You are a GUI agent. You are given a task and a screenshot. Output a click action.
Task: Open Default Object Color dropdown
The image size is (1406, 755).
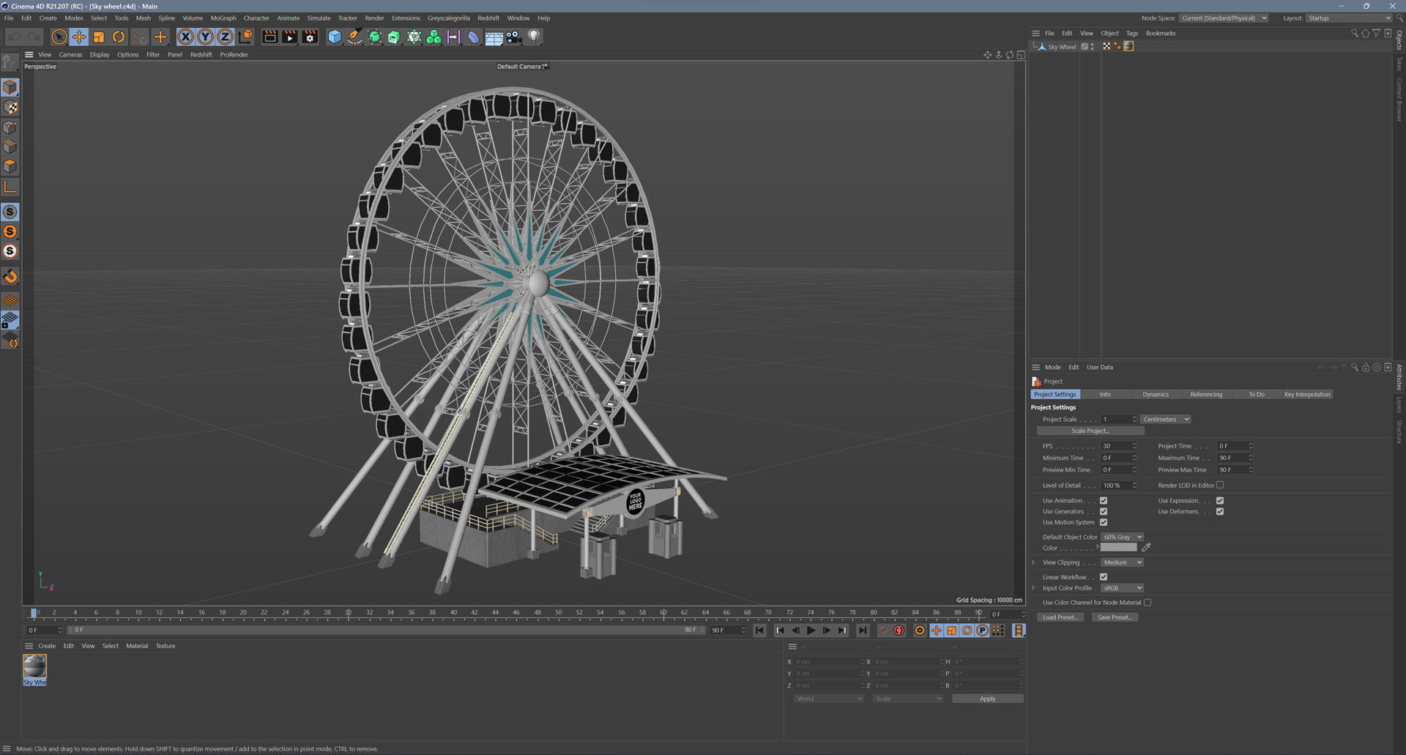point(1122,538)
